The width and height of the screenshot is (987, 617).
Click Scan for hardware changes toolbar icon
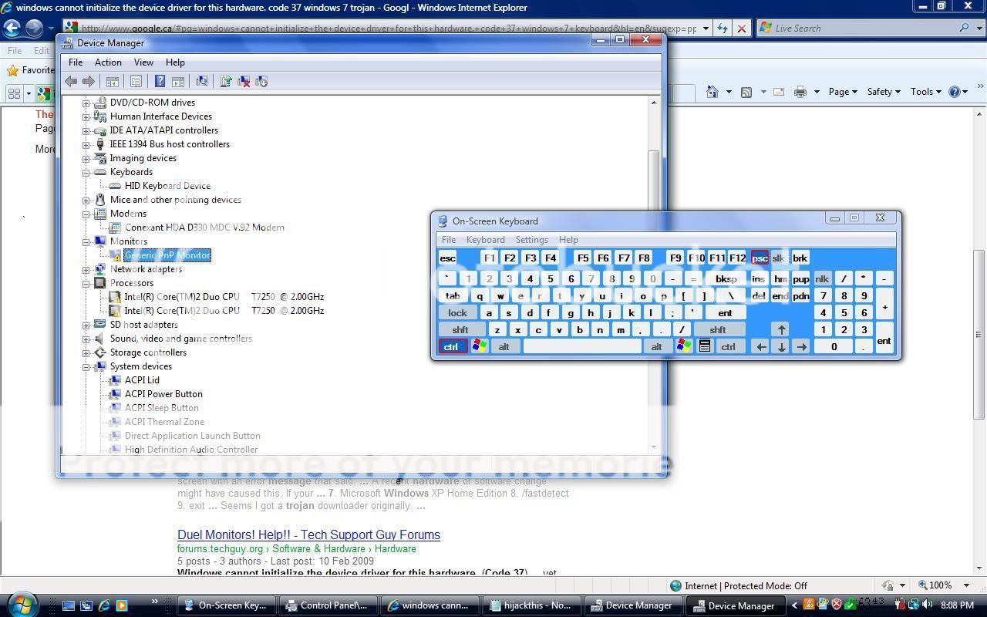(202, 81)
